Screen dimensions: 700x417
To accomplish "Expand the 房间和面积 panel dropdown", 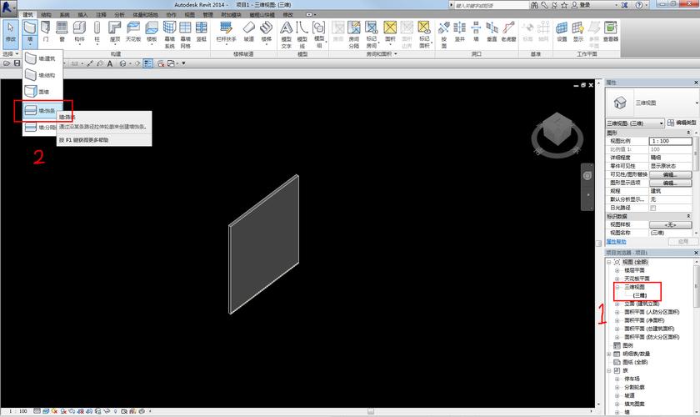I will click(x=382, y=53).
